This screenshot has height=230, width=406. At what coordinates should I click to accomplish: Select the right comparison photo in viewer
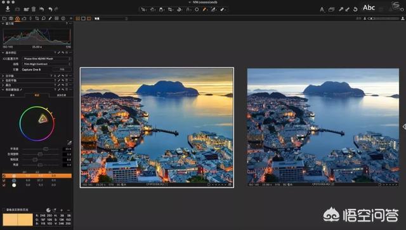pyautogui.click(x=323, y=127)
